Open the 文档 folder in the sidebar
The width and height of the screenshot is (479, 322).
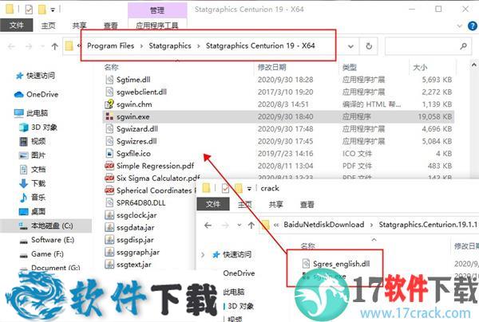[x=38, y=169]
